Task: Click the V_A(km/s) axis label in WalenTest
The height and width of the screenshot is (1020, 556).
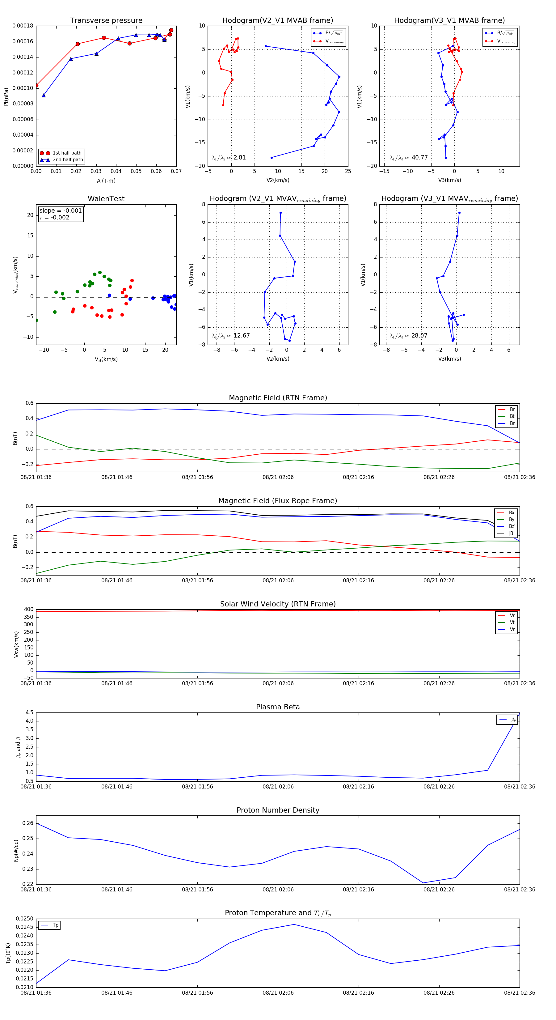Action: coord(106,359)
